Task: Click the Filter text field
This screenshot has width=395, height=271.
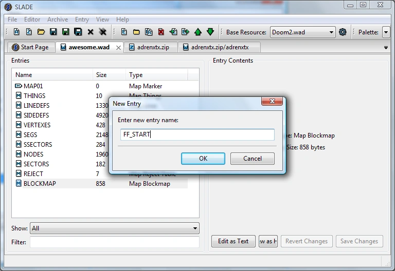Action: click(115, 242)
